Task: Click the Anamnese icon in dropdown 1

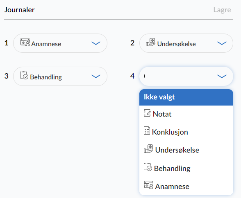Action: pos(25,42)
